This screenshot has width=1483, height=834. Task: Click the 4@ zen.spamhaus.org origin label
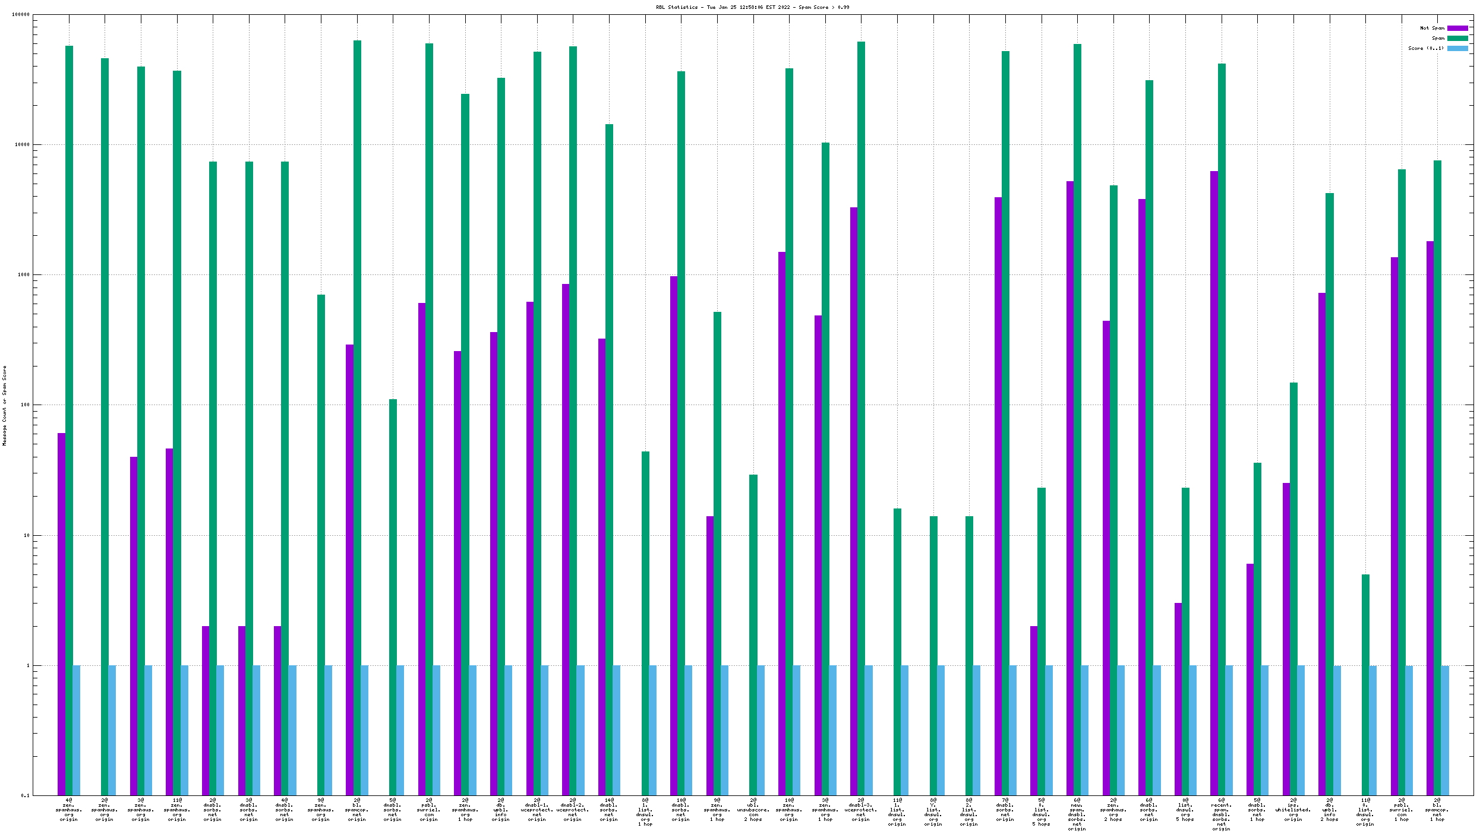tap(69, 810)
